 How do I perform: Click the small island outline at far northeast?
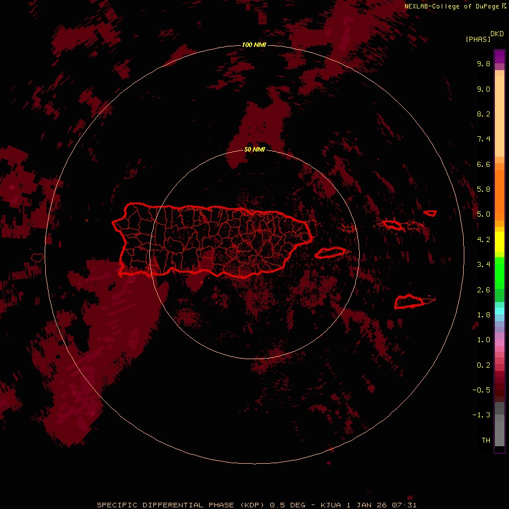coord(430,213)
